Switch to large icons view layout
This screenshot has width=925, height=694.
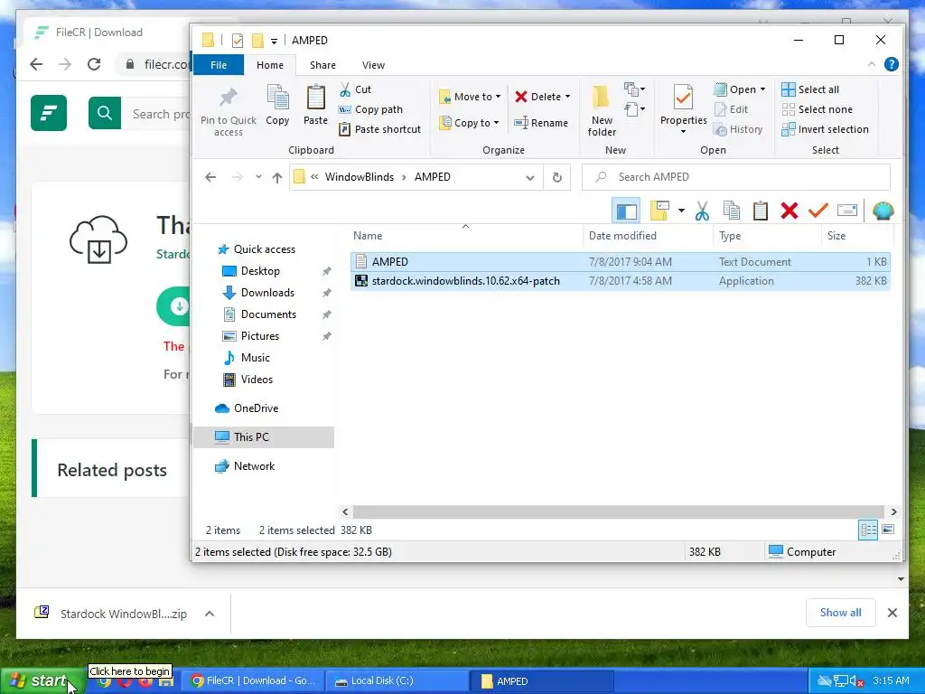(888, 530)
